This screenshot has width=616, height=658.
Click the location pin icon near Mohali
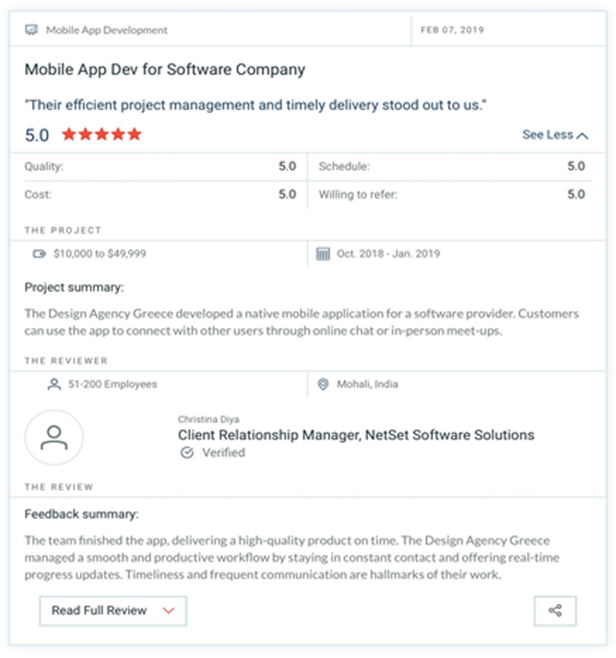pyautogui.click(x=322, y=384)
